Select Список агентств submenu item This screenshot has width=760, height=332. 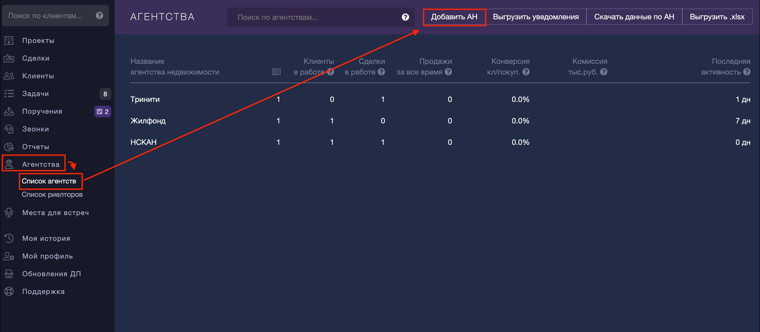[49, 181]
